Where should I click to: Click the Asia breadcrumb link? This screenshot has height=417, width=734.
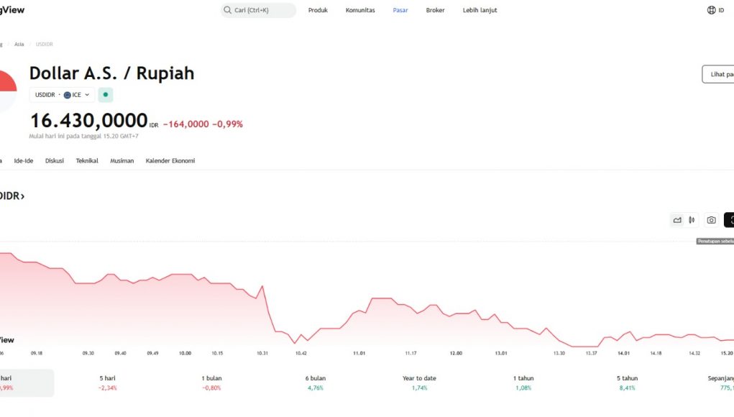pyautogui.click(x=19, y=45)
